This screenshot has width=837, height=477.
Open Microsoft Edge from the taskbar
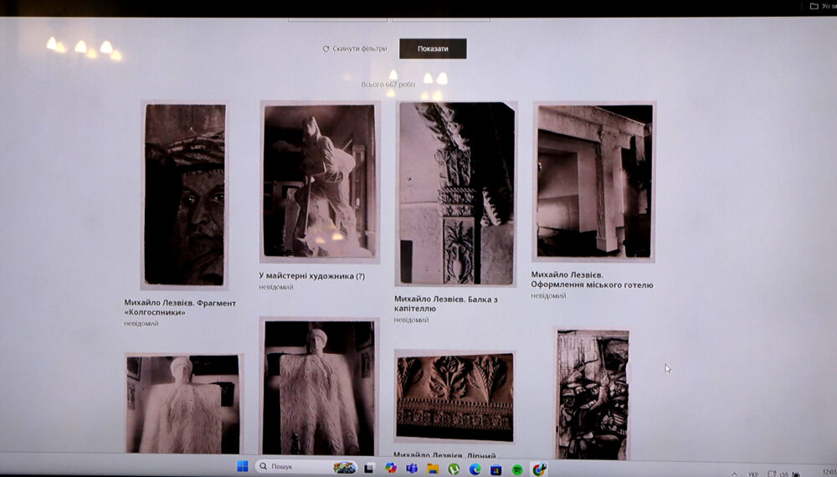[x=475, y=469]
